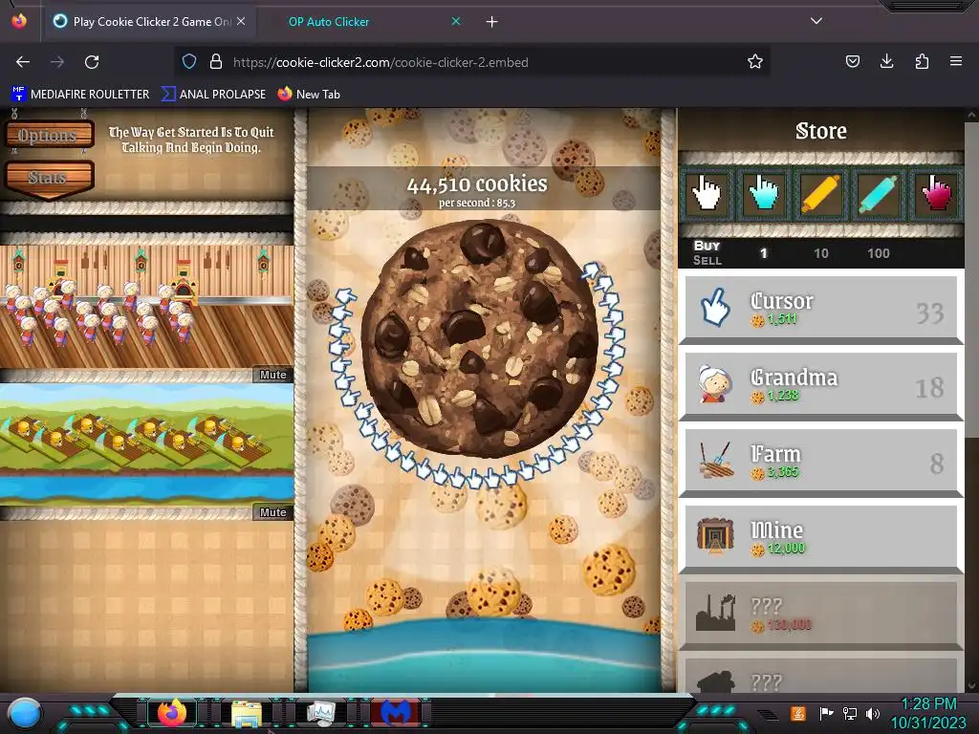
Task: Click the scrolling news ticker quote
Action: click(x=191, y=140)
